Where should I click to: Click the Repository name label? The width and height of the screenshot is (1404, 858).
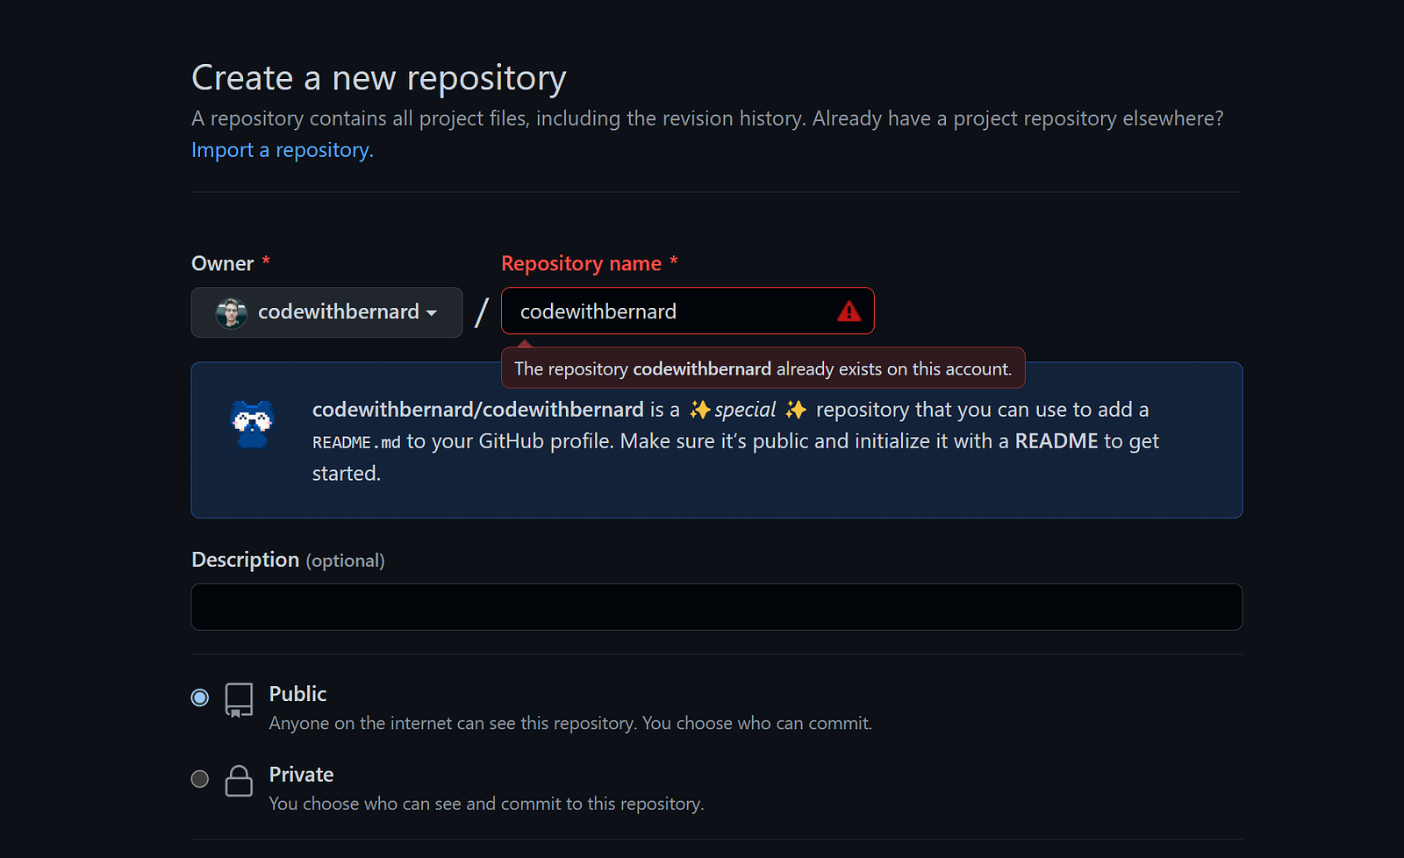[581, 263]
